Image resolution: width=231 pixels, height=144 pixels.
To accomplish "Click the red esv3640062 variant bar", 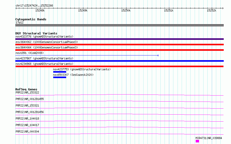I will point(119,45).
